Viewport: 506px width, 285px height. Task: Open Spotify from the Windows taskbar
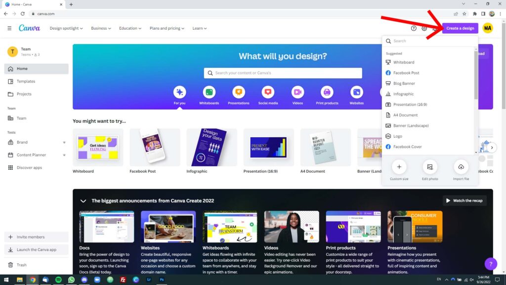point(58,280)
